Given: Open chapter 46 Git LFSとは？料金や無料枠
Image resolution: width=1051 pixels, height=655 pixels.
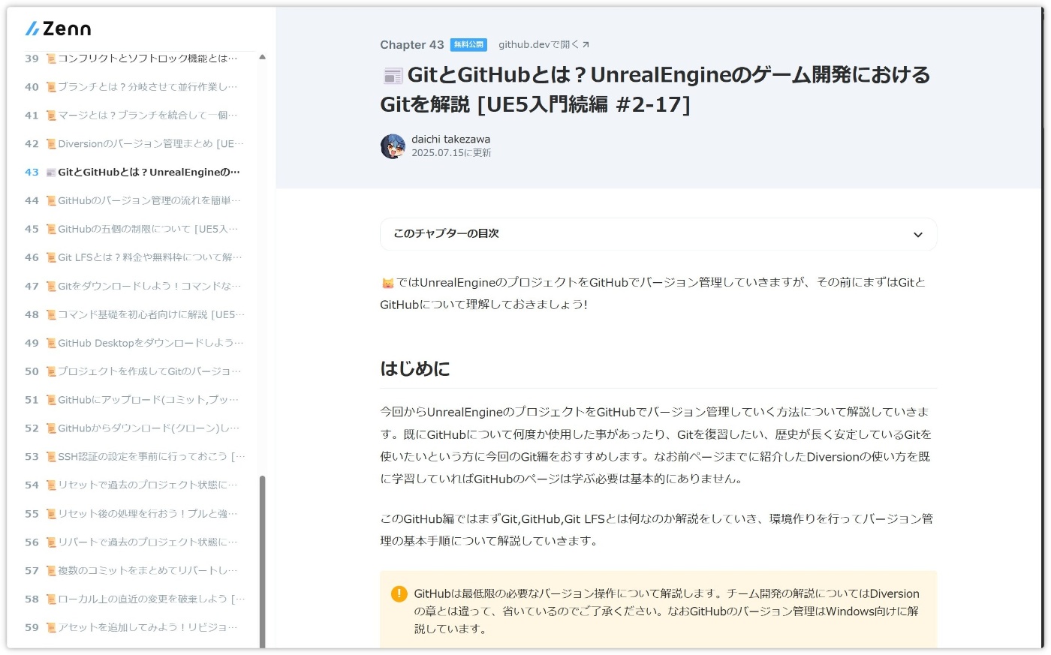Looking at the screenshot, I should [135, 258].
